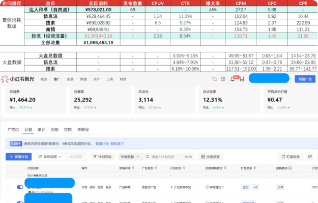
Task: Open the notification bell with 99+ badge
Action: (233, 79)
